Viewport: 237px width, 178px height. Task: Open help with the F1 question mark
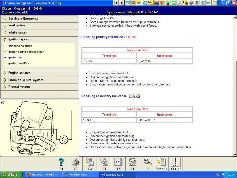click(61, 164)
